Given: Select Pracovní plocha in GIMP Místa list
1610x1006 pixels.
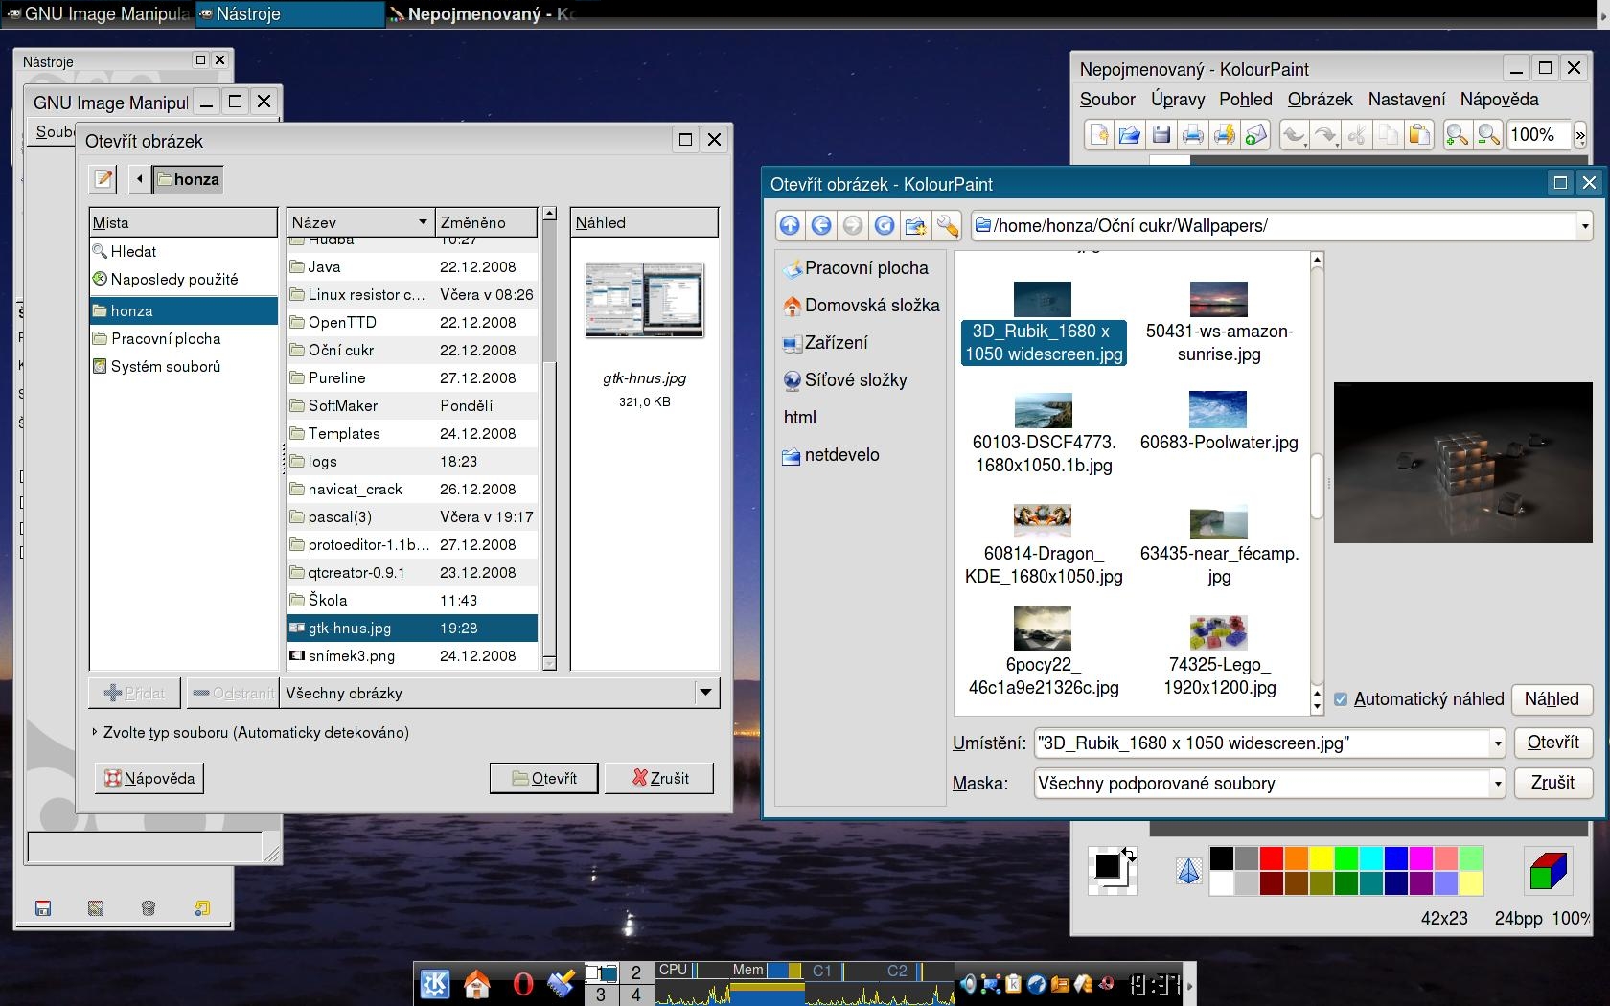Looking at the screenshot, I should pyautogui.click(x=184, y=338).
